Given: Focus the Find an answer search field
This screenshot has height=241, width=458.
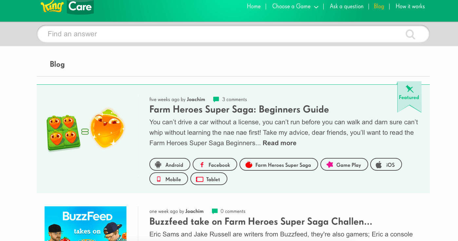Looking at the screenshot, I should 223,34.
